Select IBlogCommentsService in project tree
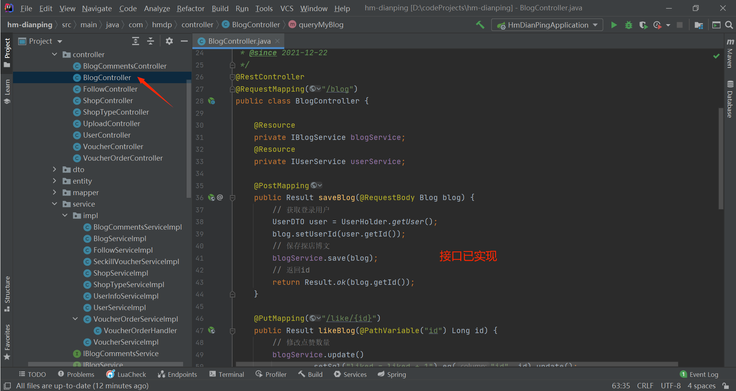736x391 pixels. 121,353
